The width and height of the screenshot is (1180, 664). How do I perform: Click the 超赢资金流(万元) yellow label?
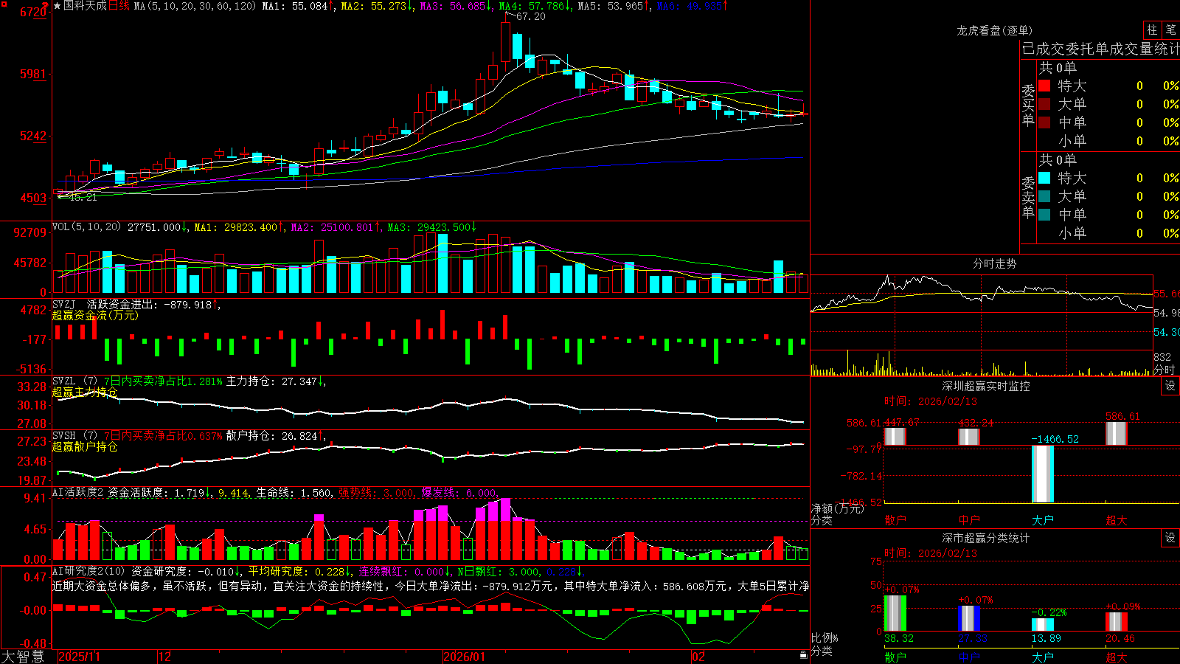95,315
